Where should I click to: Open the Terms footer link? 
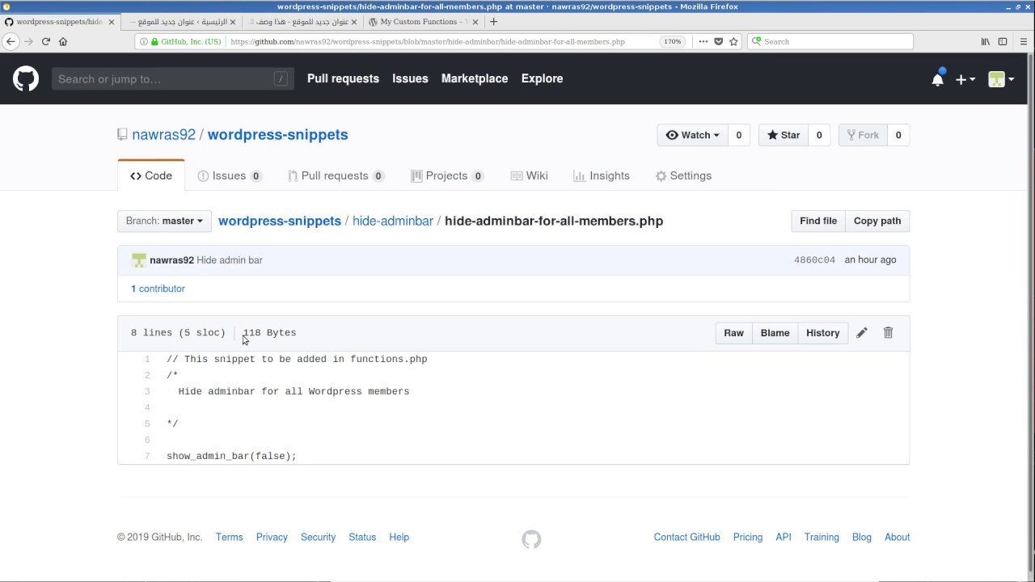click(x=230, y=537)
